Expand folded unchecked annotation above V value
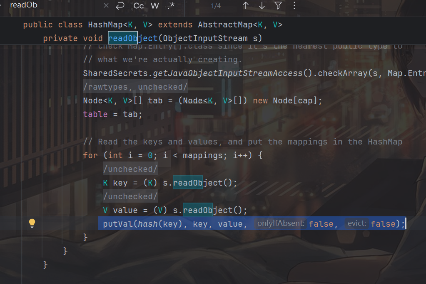 [x=130, y=196]
